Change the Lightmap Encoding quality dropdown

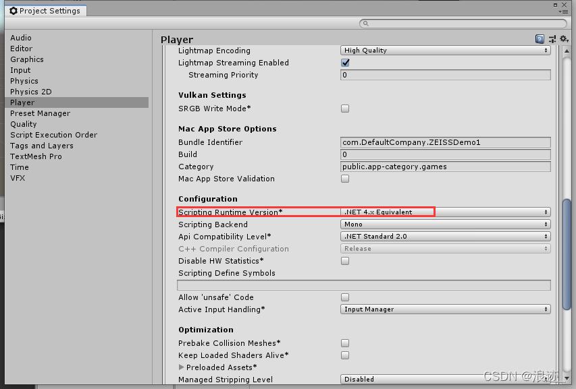click(x=446, y=50)
